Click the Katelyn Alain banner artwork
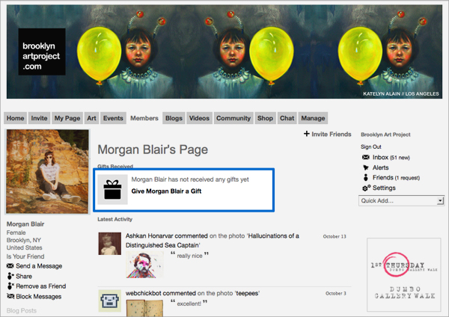 point(224,52)
